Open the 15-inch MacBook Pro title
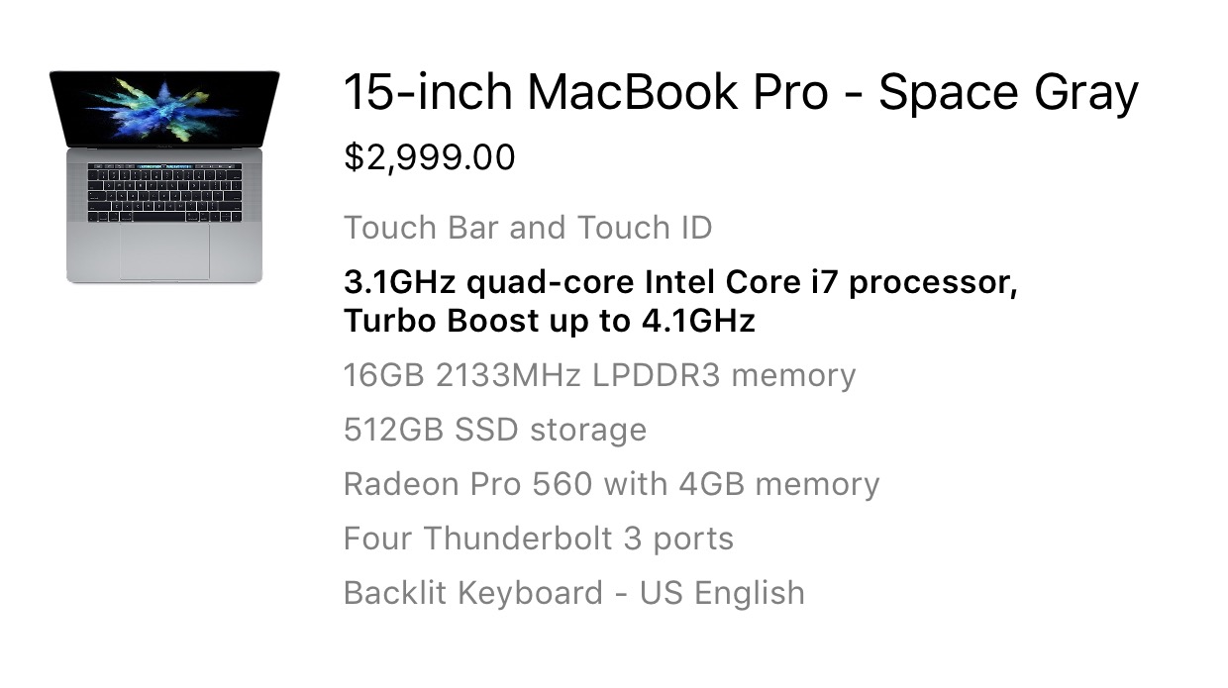The height and width of the screenshot is (688, 1228). (x=741, y=94)
